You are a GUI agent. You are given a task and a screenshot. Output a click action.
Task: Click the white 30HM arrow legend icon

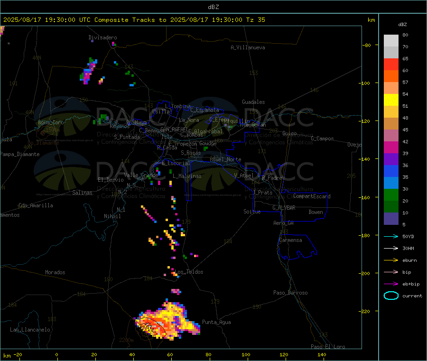click(391, 248)
